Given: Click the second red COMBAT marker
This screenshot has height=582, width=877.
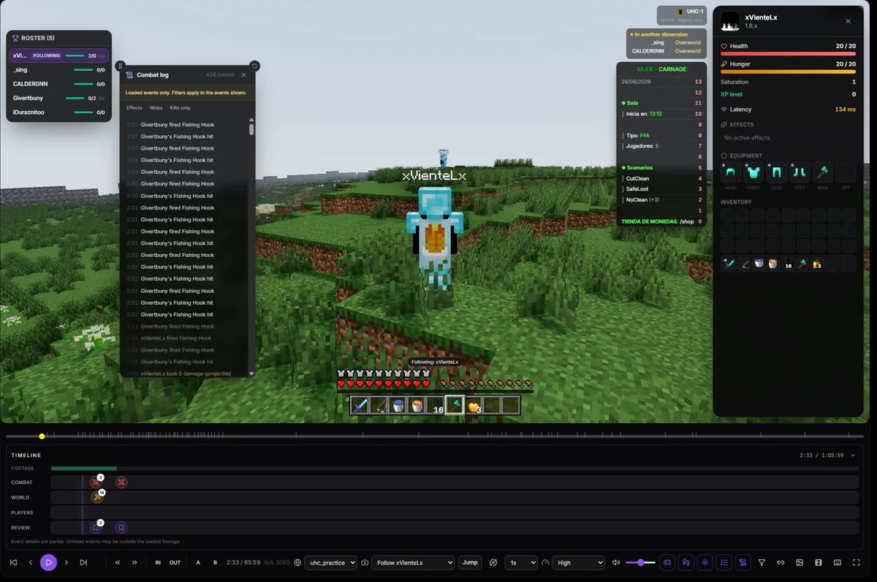Looking at the screenshot, I should click(x=121, y=482).
